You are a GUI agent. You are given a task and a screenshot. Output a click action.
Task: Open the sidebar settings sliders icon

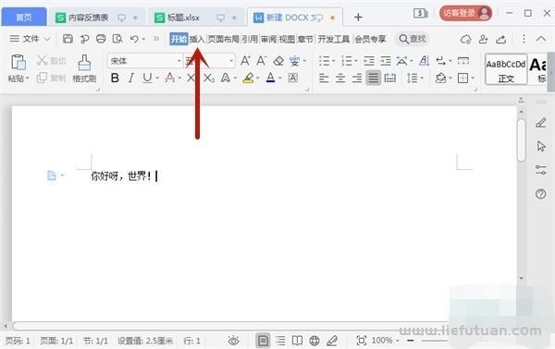pos(541,170)
